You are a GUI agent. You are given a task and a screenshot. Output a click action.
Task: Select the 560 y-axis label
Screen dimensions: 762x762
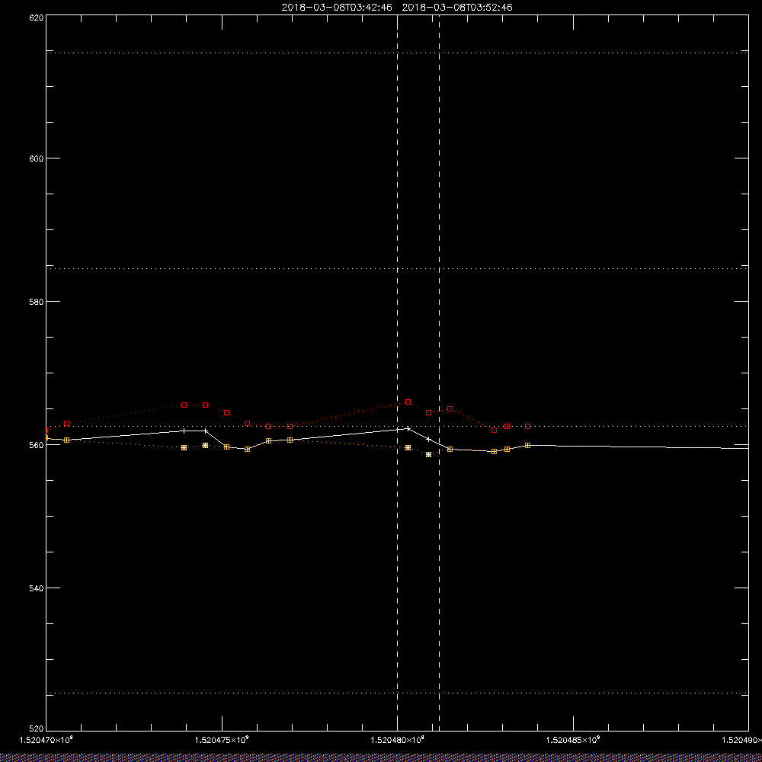pyautogui.click(x=37, y=445)
